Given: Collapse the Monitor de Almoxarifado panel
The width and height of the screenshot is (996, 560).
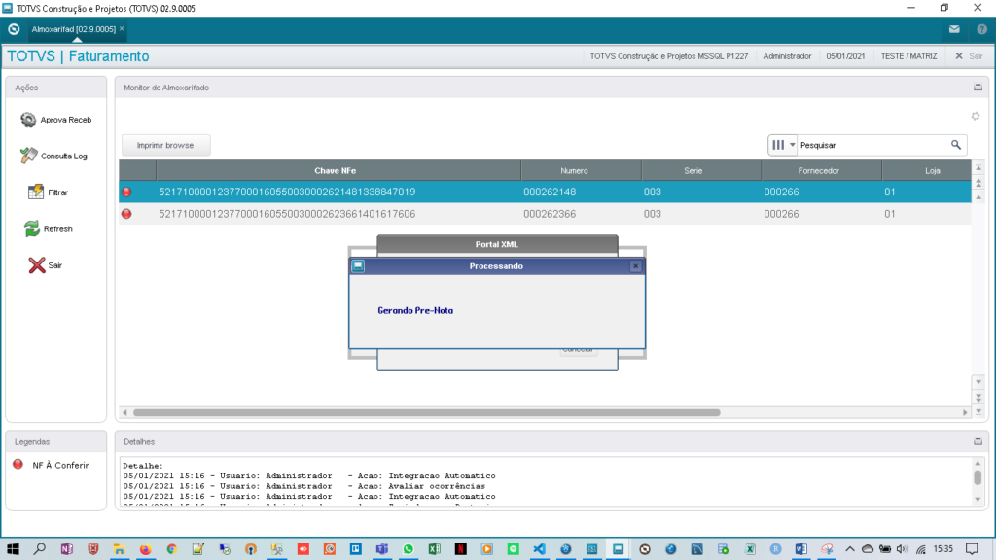Looking at the screenshot, I should 978,87.
